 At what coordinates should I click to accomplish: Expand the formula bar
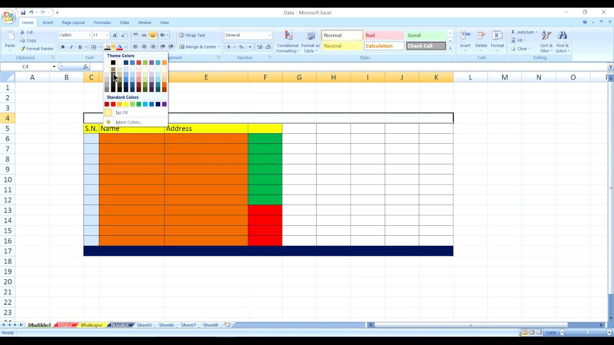tap(610, 67)
